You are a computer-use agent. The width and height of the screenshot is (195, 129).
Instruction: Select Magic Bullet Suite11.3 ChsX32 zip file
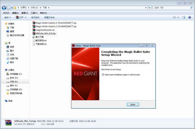tap(54, 23)
